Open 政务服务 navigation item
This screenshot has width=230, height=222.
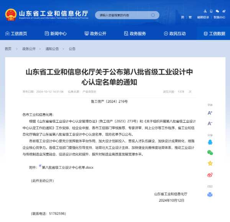click(135, 34)
